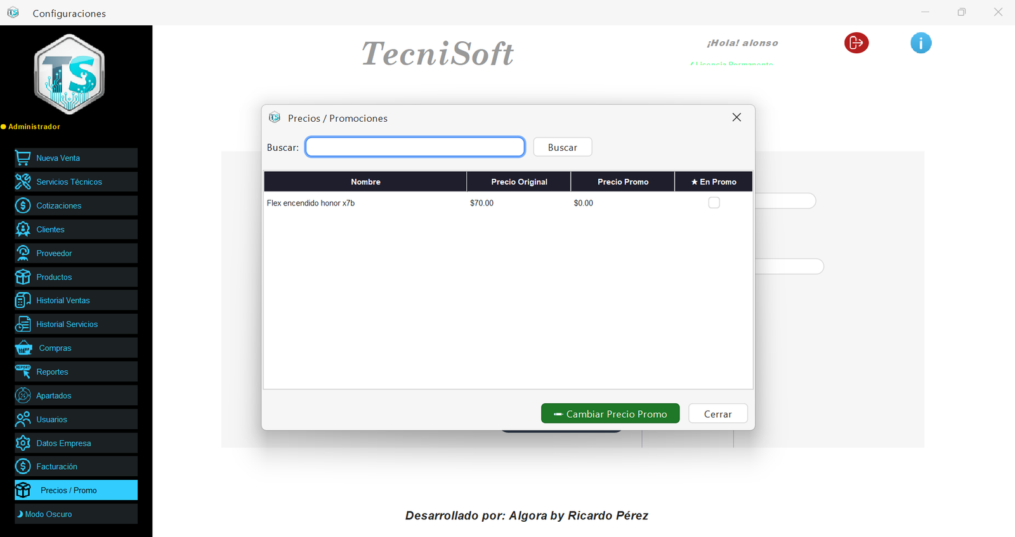Select the Precios / Promo menu item
1015x537 pixels.
click(76, 490)
